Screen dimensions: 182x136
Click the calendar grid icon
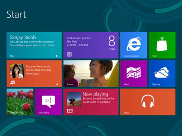[x=69, y=54]
